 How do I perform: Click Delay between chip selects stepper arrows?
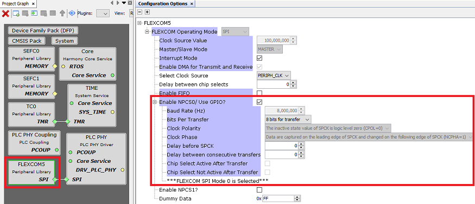pyautogui.click(x=293, y=84)
